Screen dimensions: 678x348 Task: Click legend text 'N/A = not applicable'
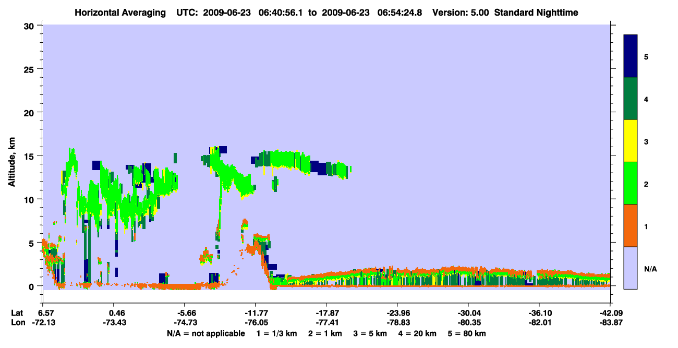[205, 333]
